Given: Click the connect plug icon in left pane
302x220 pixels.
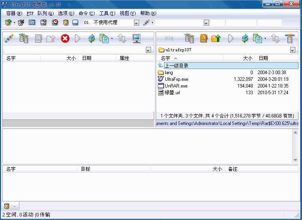Looking at the screenshot, I should 9,38.
